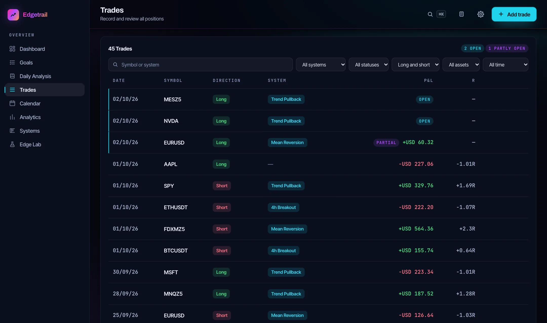Click the Trades list icon
The height and width of the screenshot is (323, 547).
coord(12,90)
